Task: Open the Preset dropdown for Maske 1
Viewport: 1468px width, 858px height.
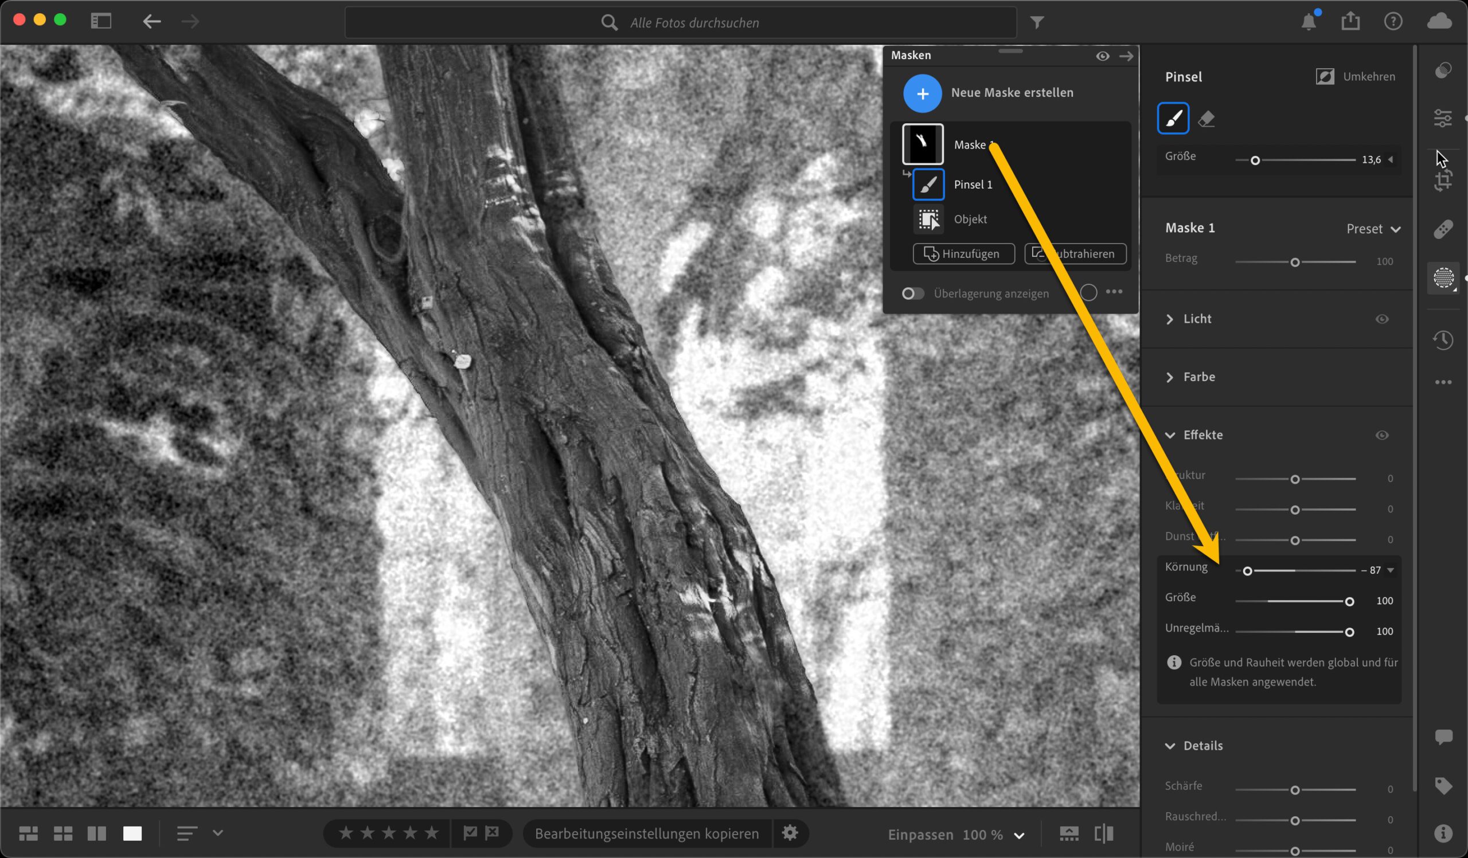Action: pos(1372,229)
